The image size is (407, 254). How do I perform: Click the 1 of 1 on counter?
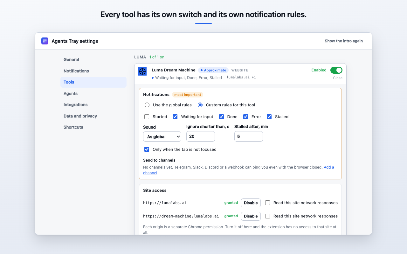(x=157, y=57)
